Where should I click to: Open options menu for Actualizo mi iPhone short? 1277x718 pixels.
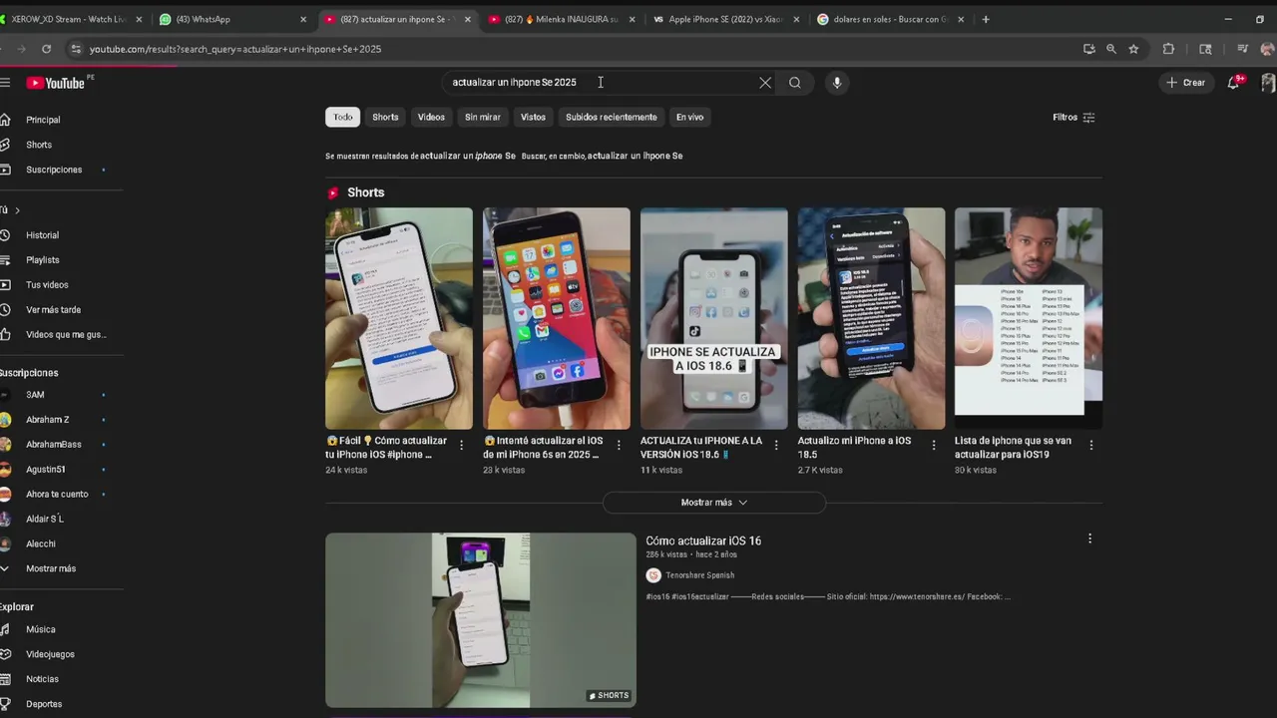click(x=933, y=446)
